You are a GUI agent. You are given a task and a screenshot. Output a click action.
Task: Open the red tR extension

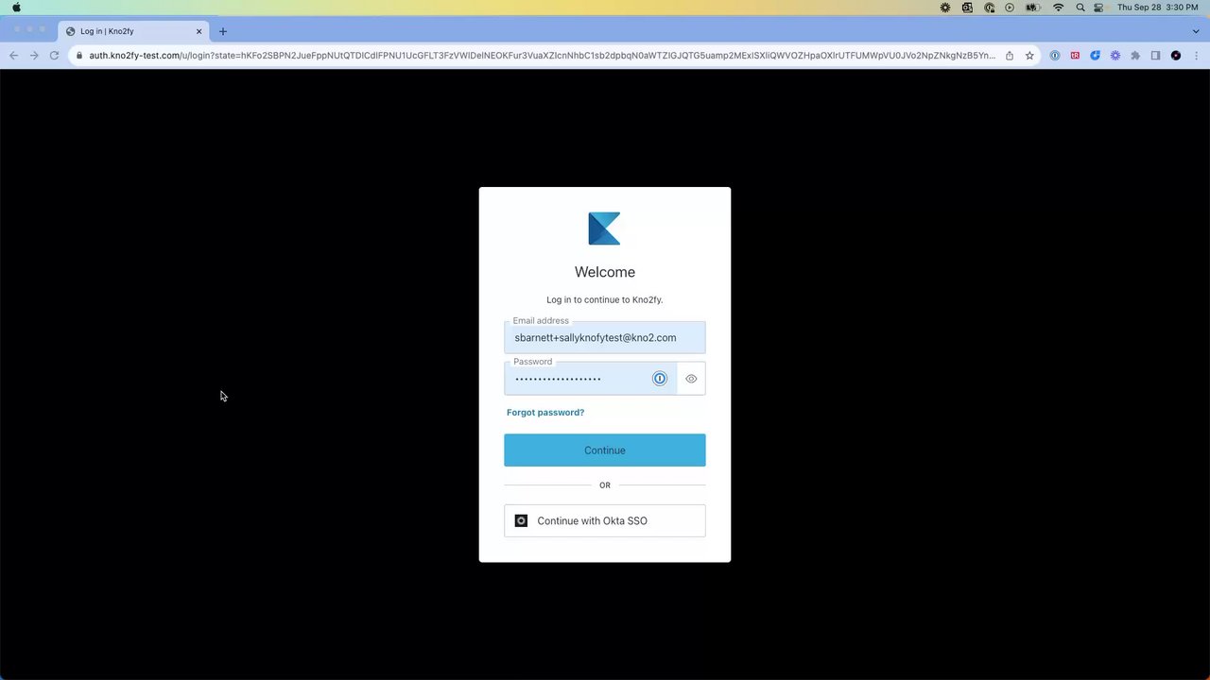tap(1075, 56)
